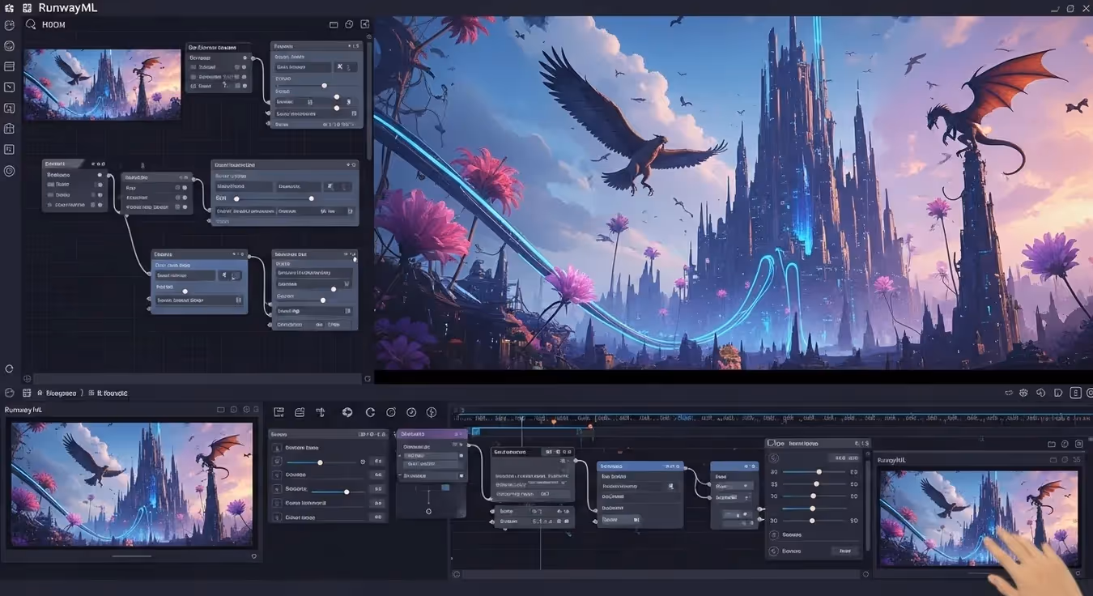Select the wide blue-header node in lower graph
This screenshot has height=596, width=1093.
tap(640, 495)
